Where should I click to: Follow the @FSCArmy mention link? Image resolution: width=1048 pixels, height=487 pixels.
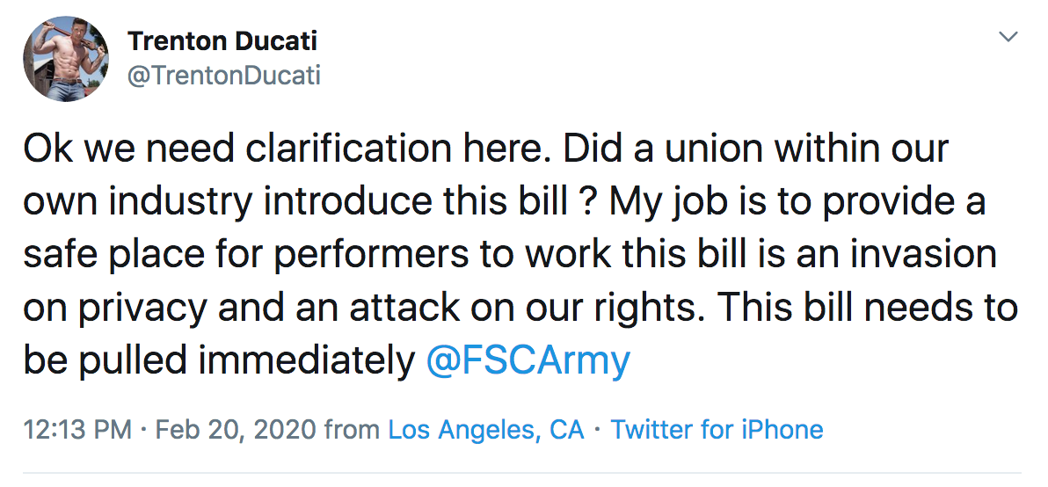[528, 360]
